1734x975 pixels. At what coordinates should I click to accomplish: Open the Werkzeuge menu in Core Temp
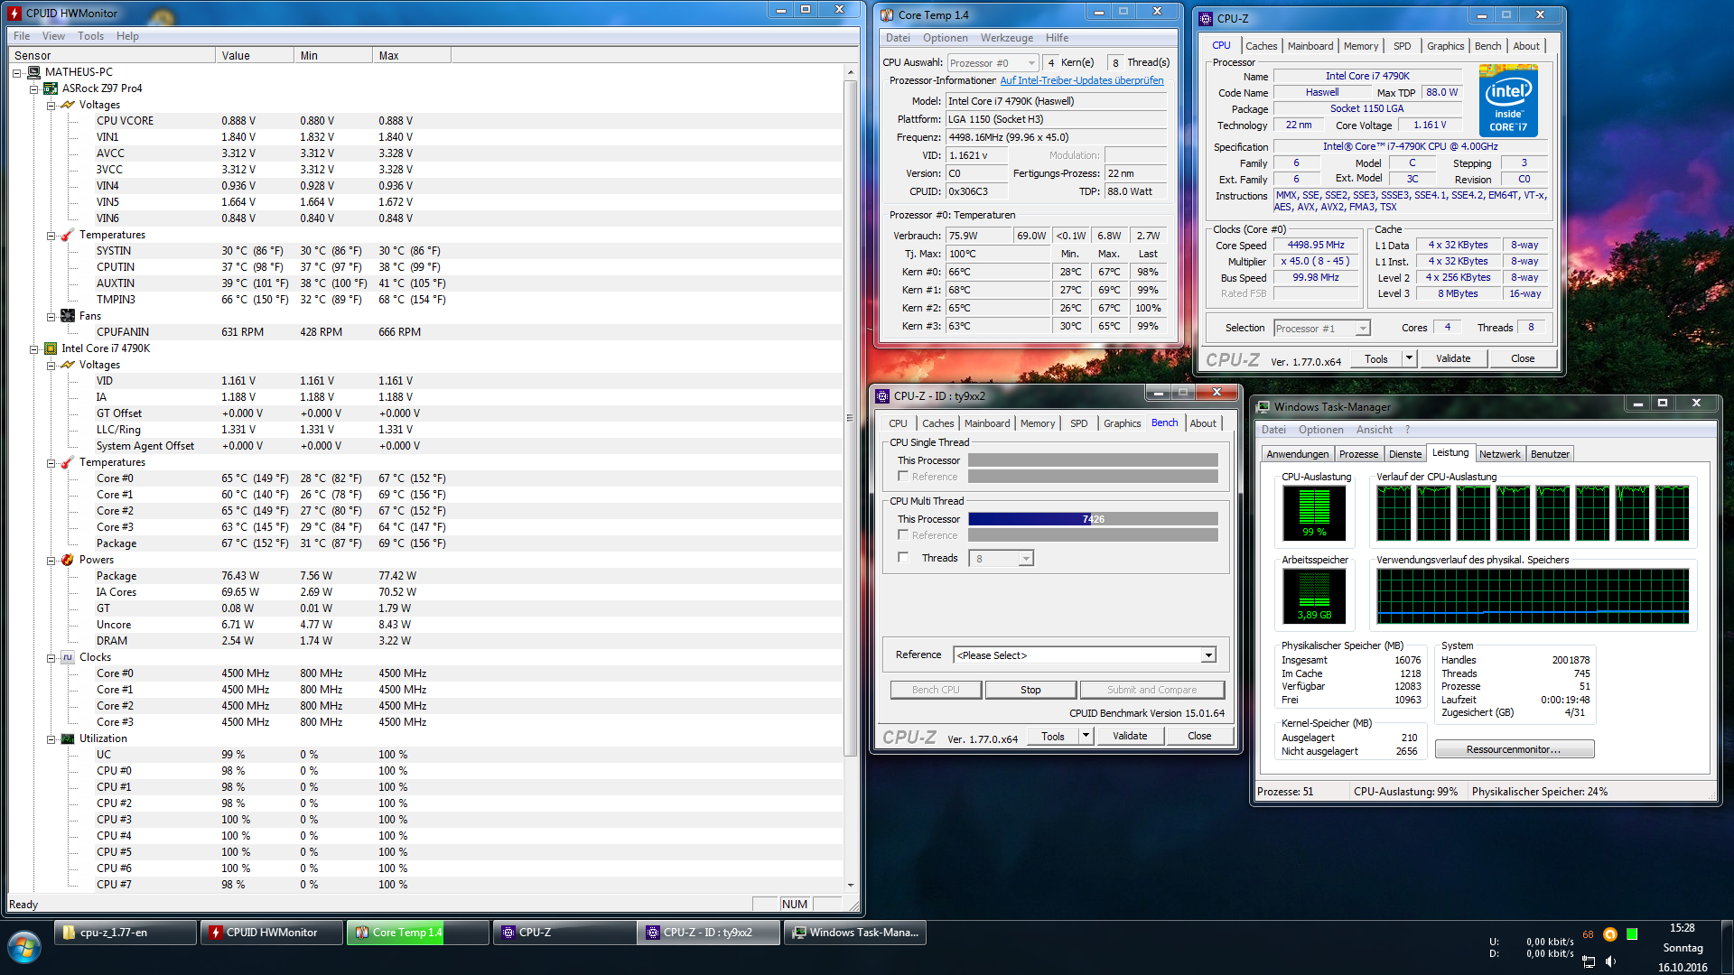click(x=1006, y=38)
